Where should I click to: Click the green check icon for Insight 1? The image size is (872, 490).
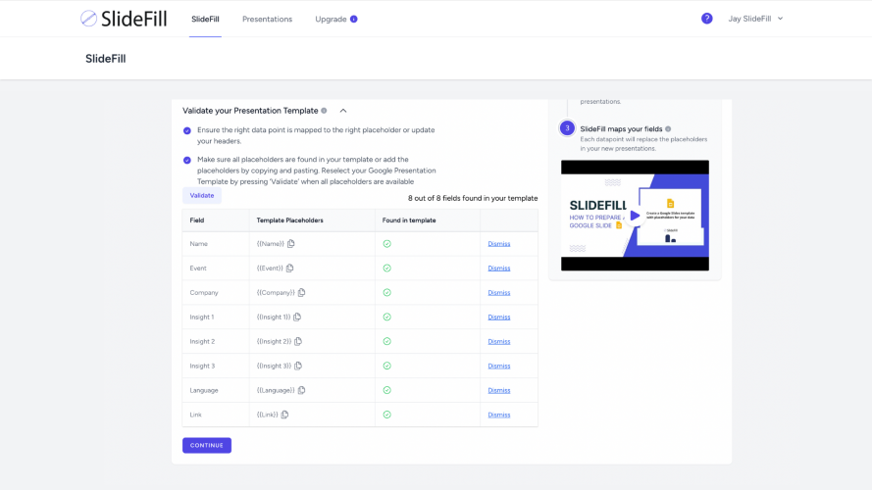tap(387, 317)
